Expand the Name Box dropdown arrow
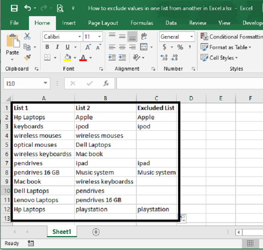Image resolution: width=263 pixels, height=250 pixels. (45, 83)
